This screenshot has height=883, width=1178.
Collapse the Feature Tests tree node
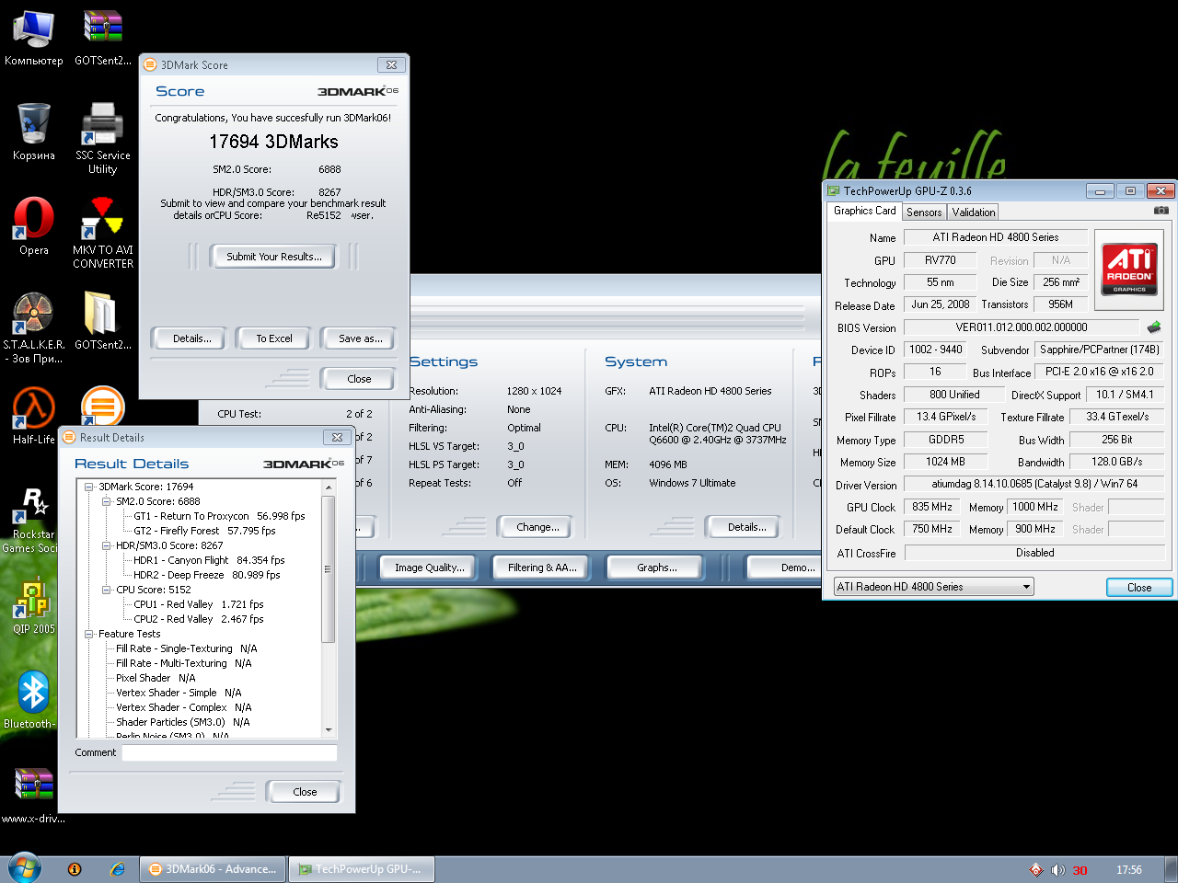(x=89, y=634)
